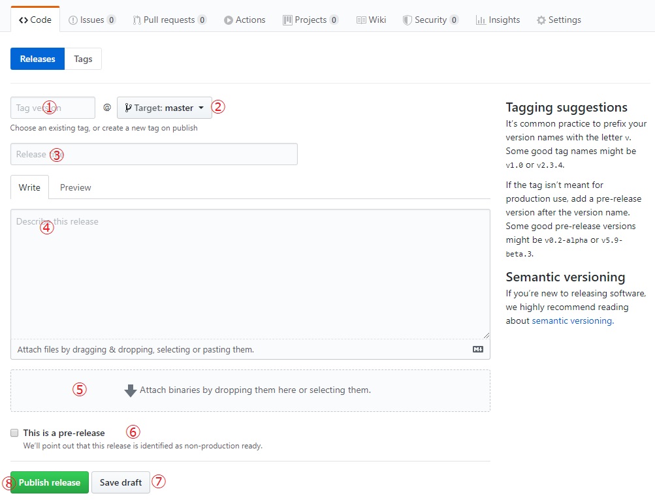Open the Wiki tab
The image size is (655, 500).
pyautogui.click(x=371, y=20)
